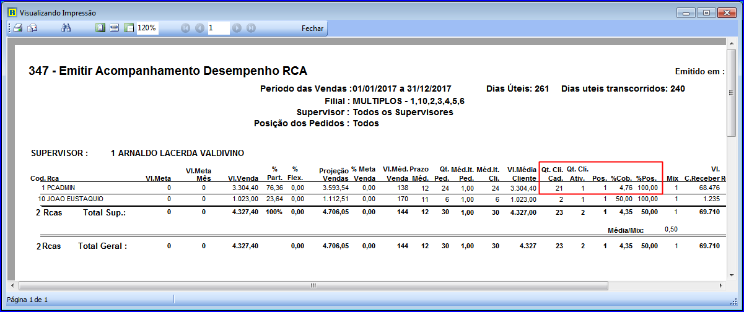Click report title 347 - Emitir Acompanhamento Desempenho RCA
This screenshot has width=744, height=312.
168,71
